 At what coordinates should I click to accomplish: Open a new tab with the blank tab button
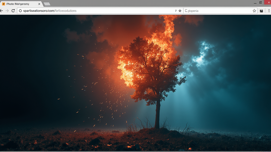tap(47, 4)
